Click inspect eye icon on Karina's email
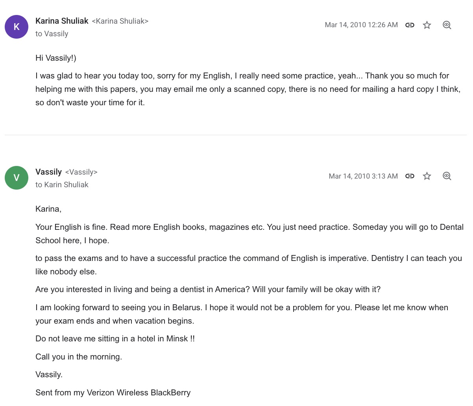The height and width of the screenshot is (406, 473). coord(447,25)
